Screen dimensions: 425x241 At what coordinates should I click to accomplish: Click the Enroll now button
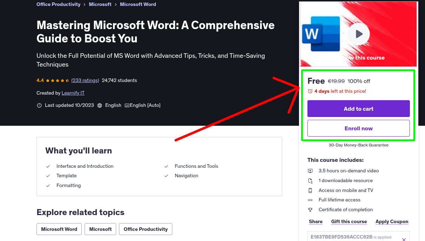pyautogui.click(x=359, y=128)
